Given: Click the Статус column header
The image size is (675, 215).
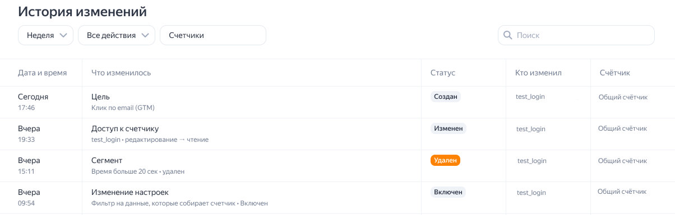Looking at the screenshot, I should pyautogui.click(x=443, y=73).
